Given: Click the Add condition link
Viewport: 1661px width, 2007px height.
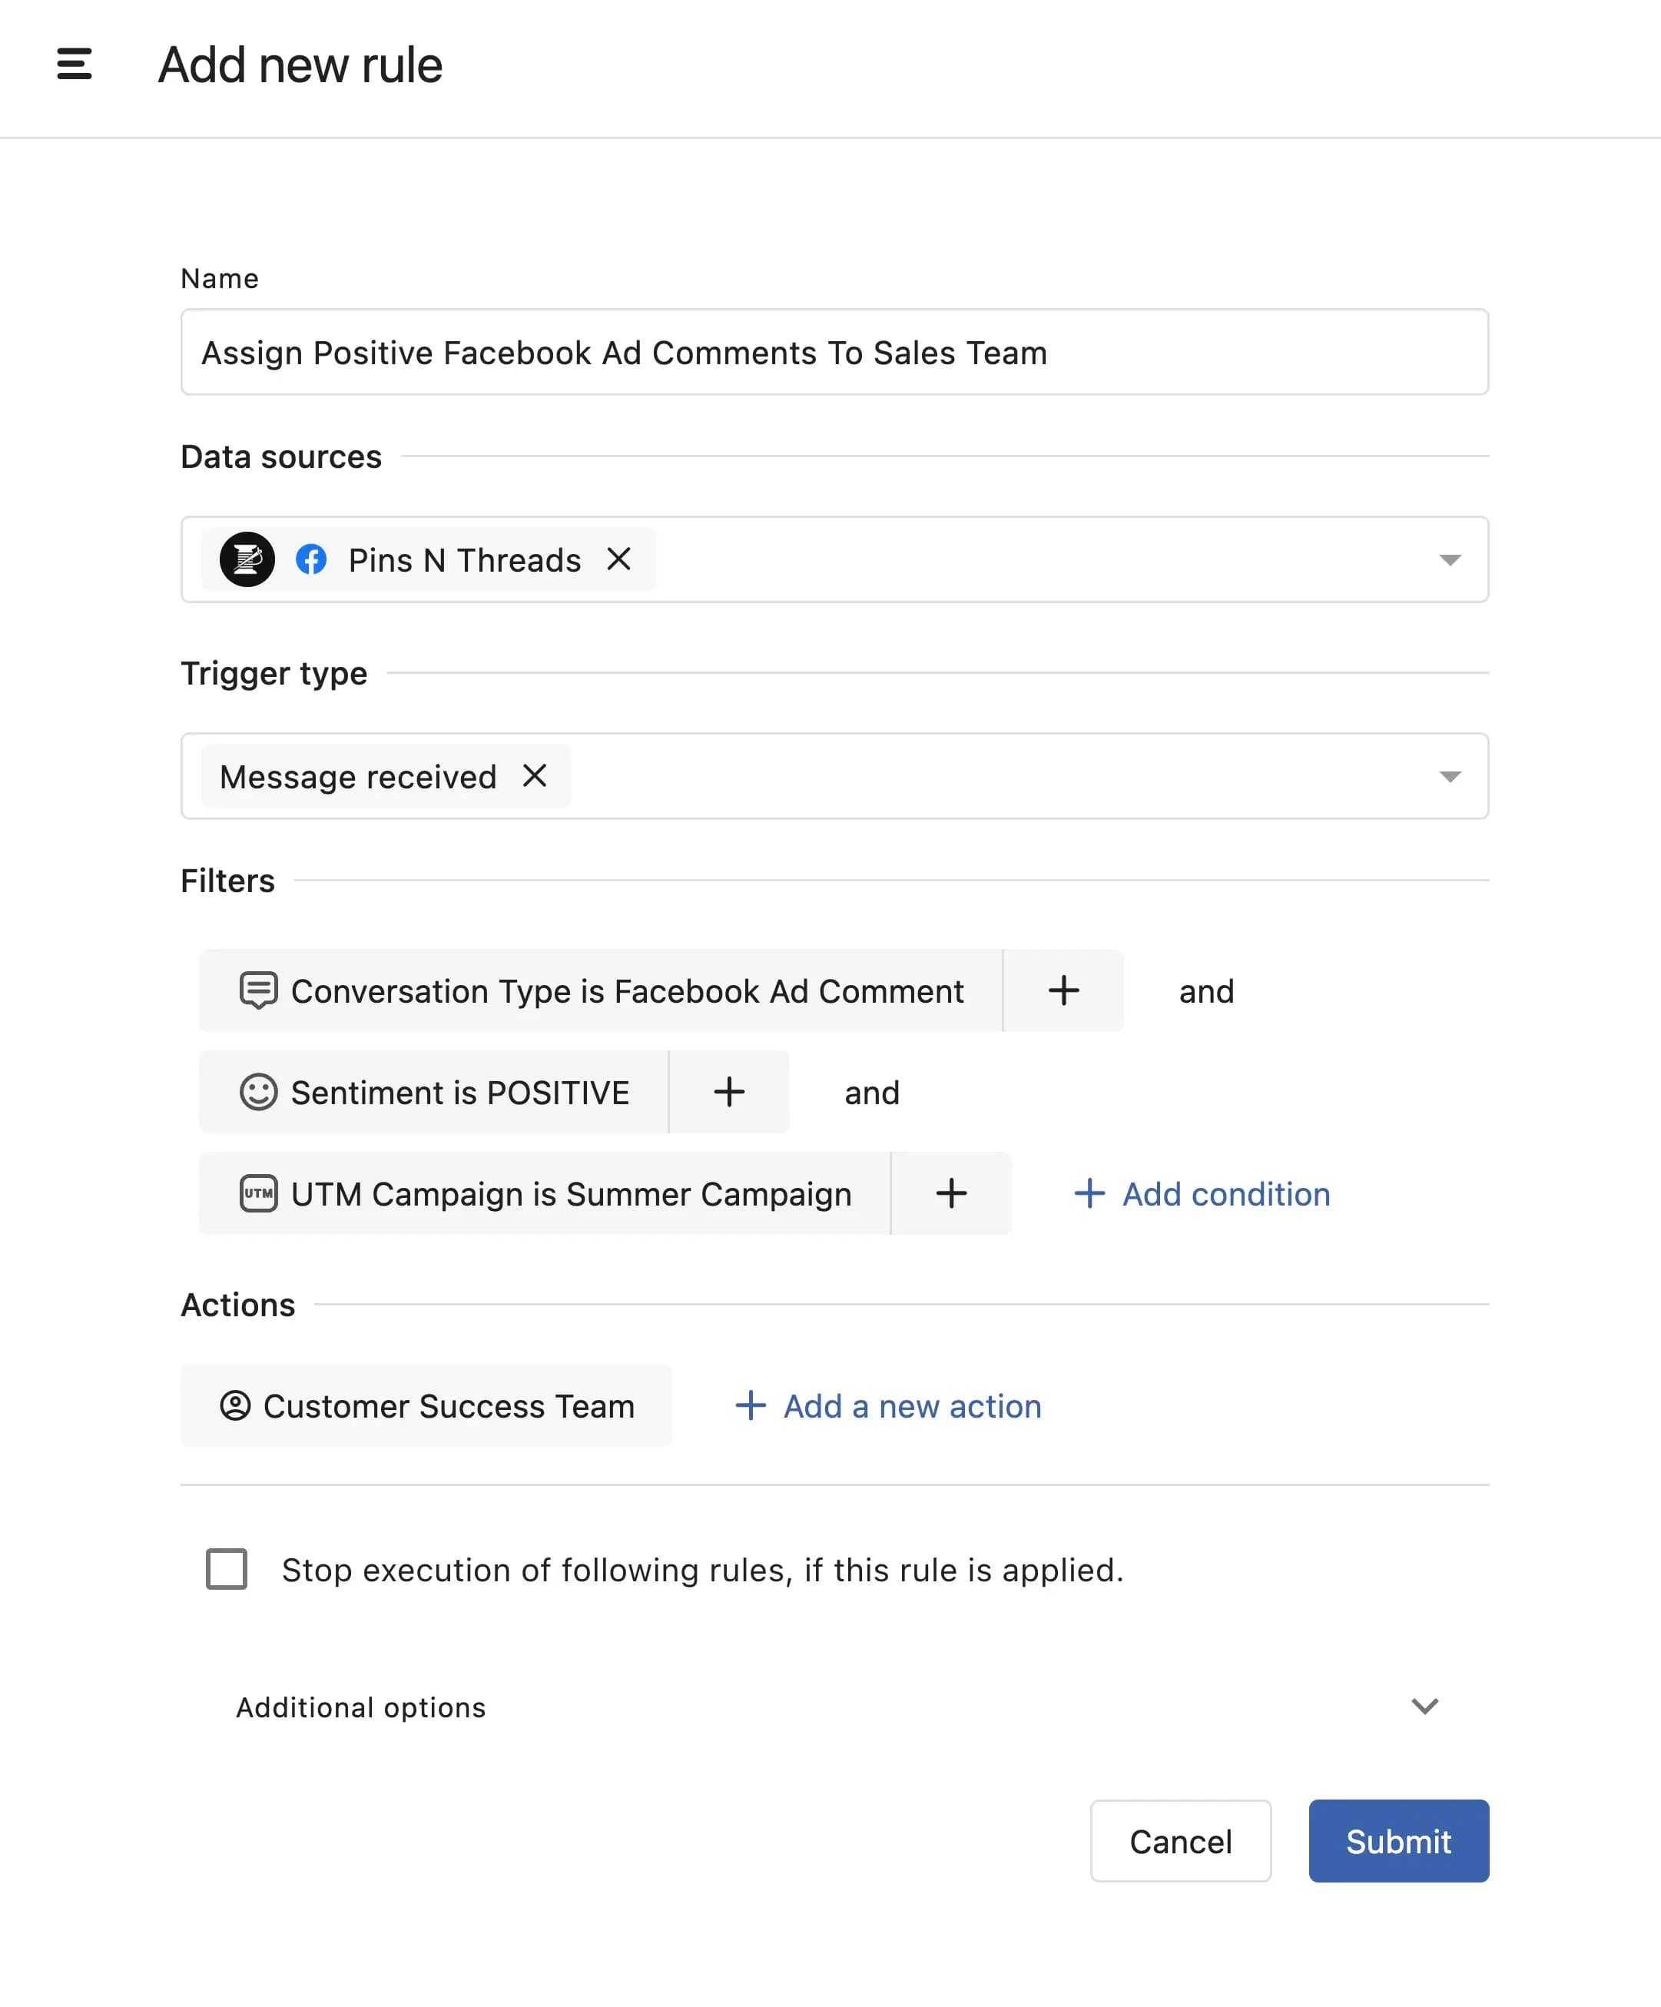Looking at the screenshot, I should [x=1202, y=1194].
